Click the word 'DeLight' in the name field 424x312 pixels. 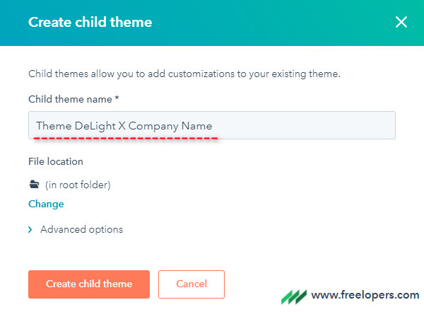95,126
